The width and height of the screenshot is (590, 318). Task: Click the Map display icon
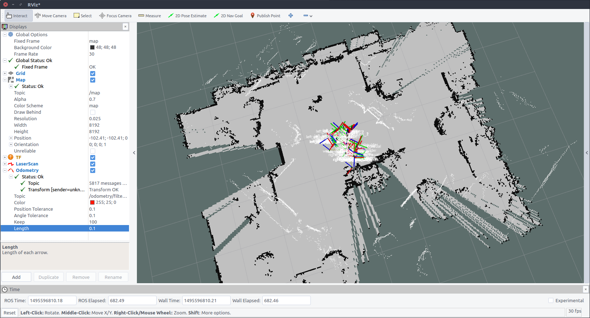click(11, 80)
